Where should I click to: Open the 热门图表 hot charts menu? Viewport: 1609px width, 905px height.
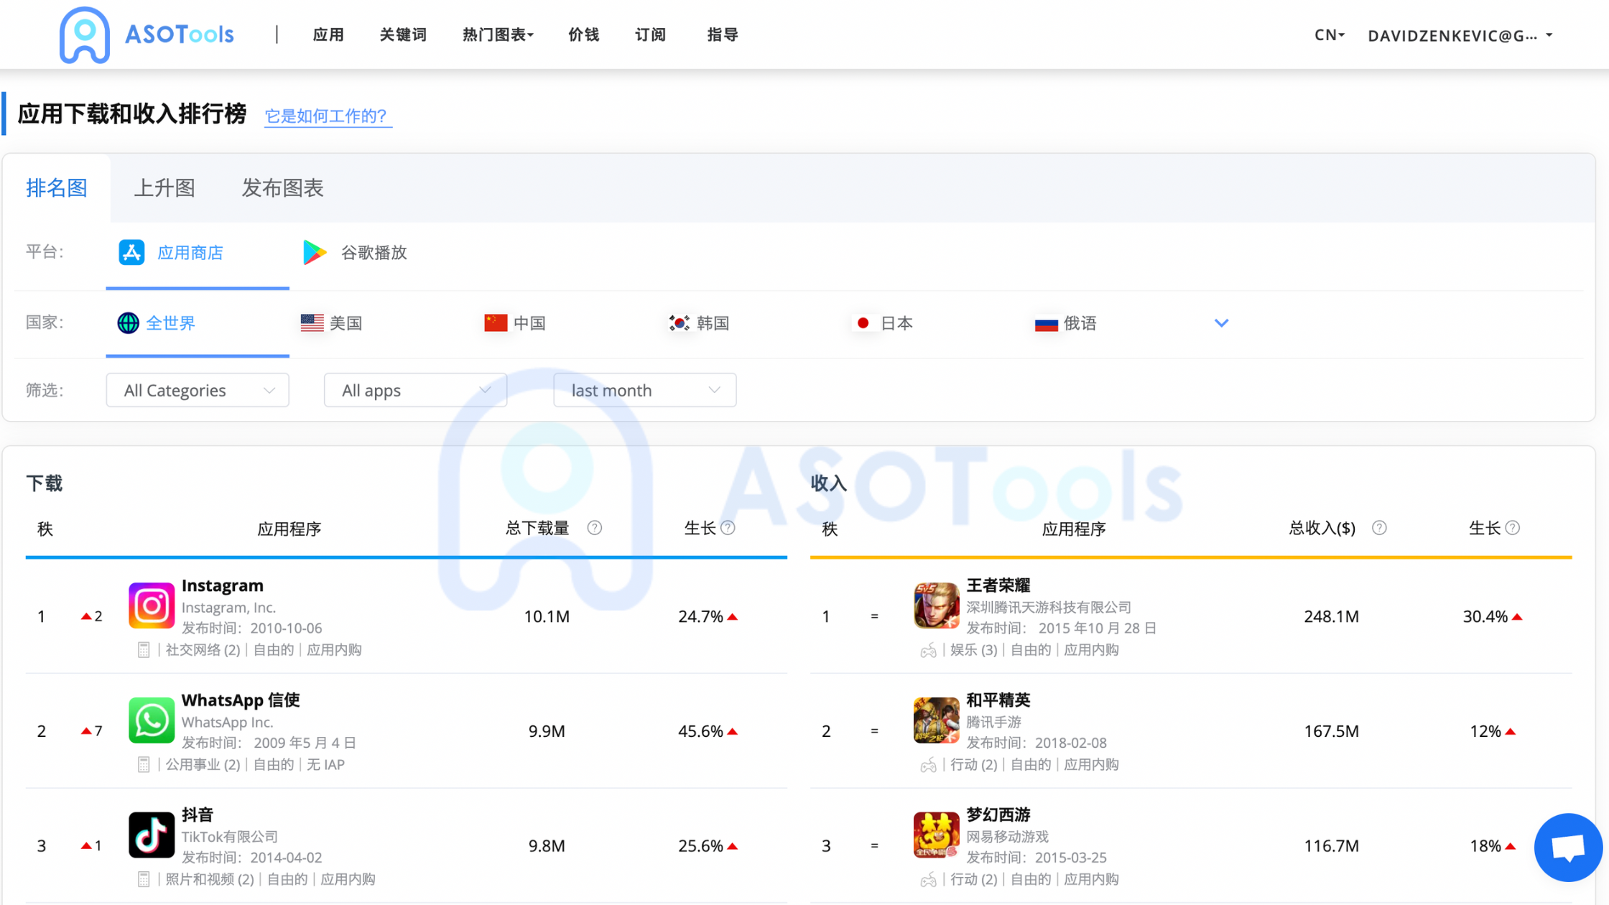496,34
